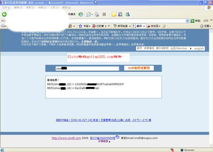Open the File menu
The image size is (213, 152).
click(6, 8)
